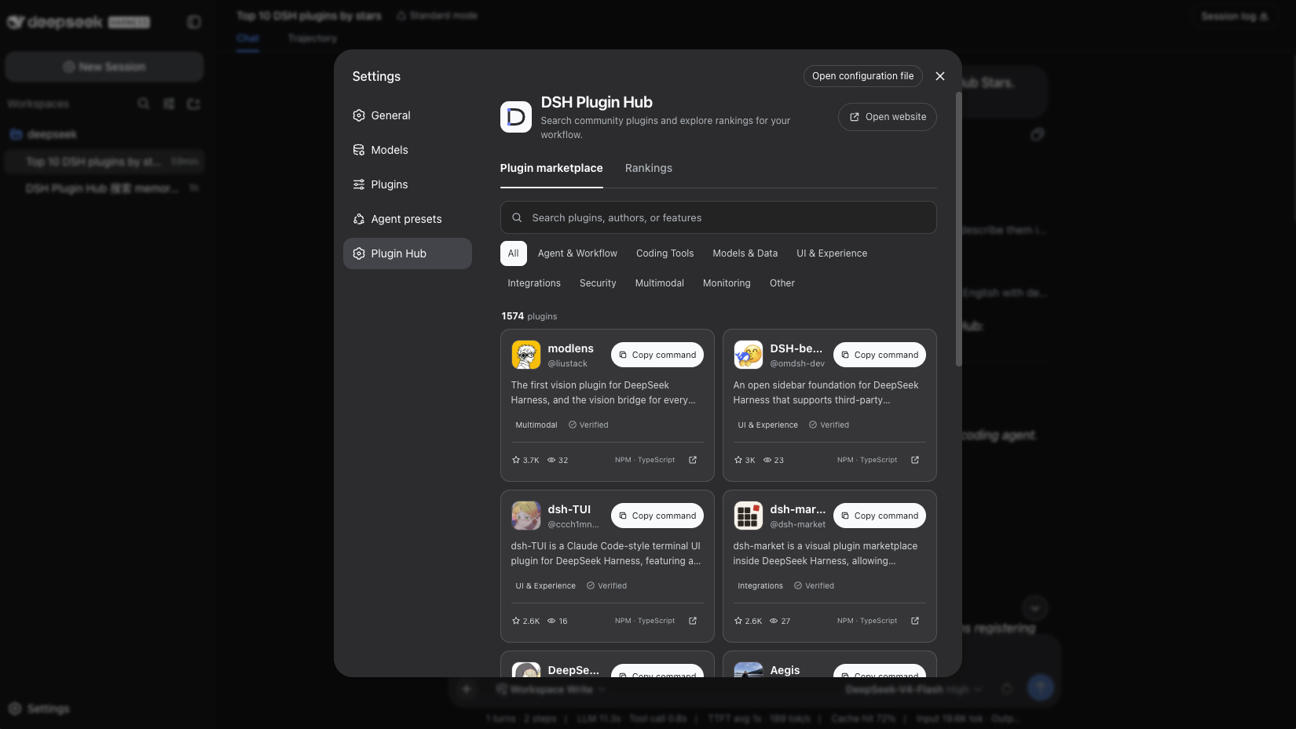Click the DSH Plugin Hub logo
The height and width of the screenshot is (729, 1296).
[x=516, y=117]
